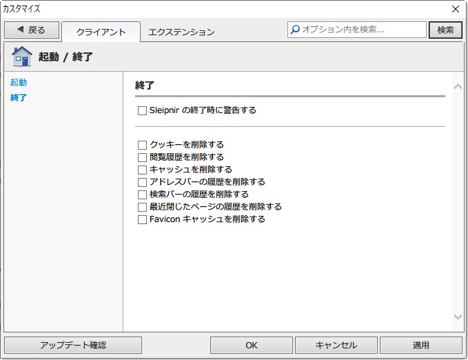This screenshot has width=468, height=360.
Task: Check クッキーを削除する option
Action: pyautogui.click(x=142, y=146)
